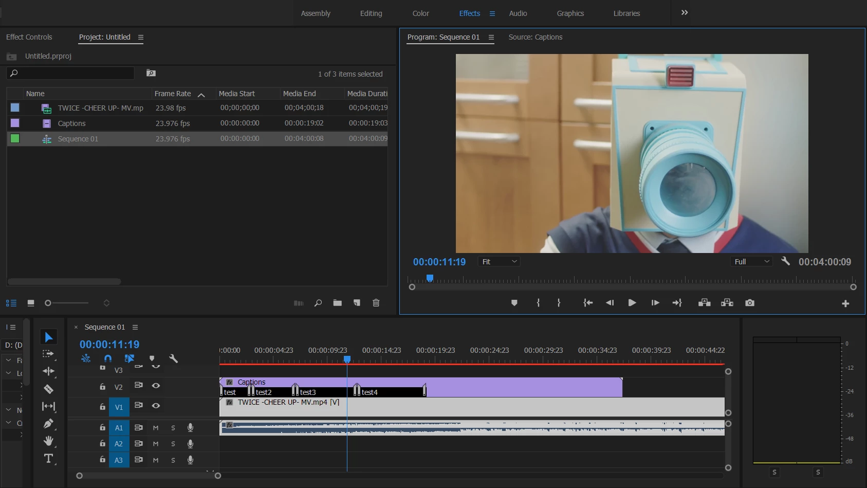Screen dimensions: 867x488
Task: Select the Slip tool
Action: point(48,406)
